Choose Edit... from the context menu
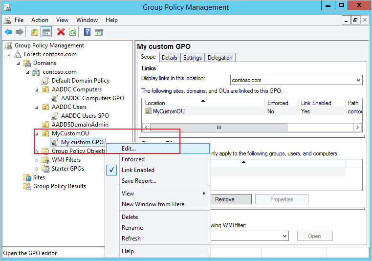The height and width of the screenshot is (261, 372). point(158,149)
